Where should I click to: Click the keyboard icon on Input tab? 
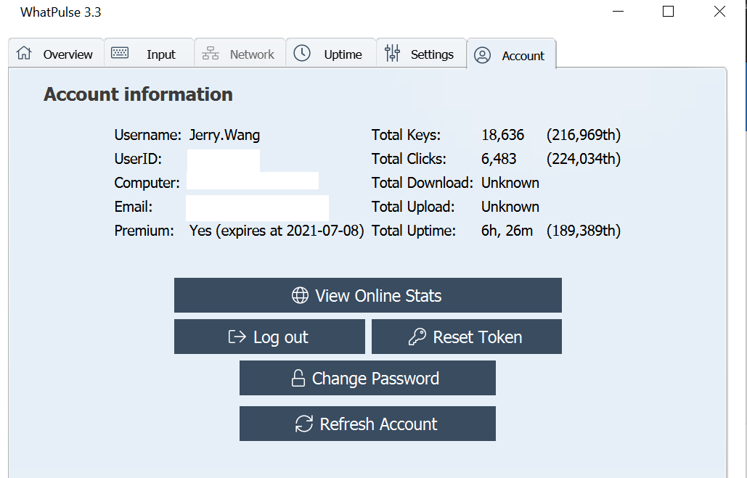coord(120,53)
